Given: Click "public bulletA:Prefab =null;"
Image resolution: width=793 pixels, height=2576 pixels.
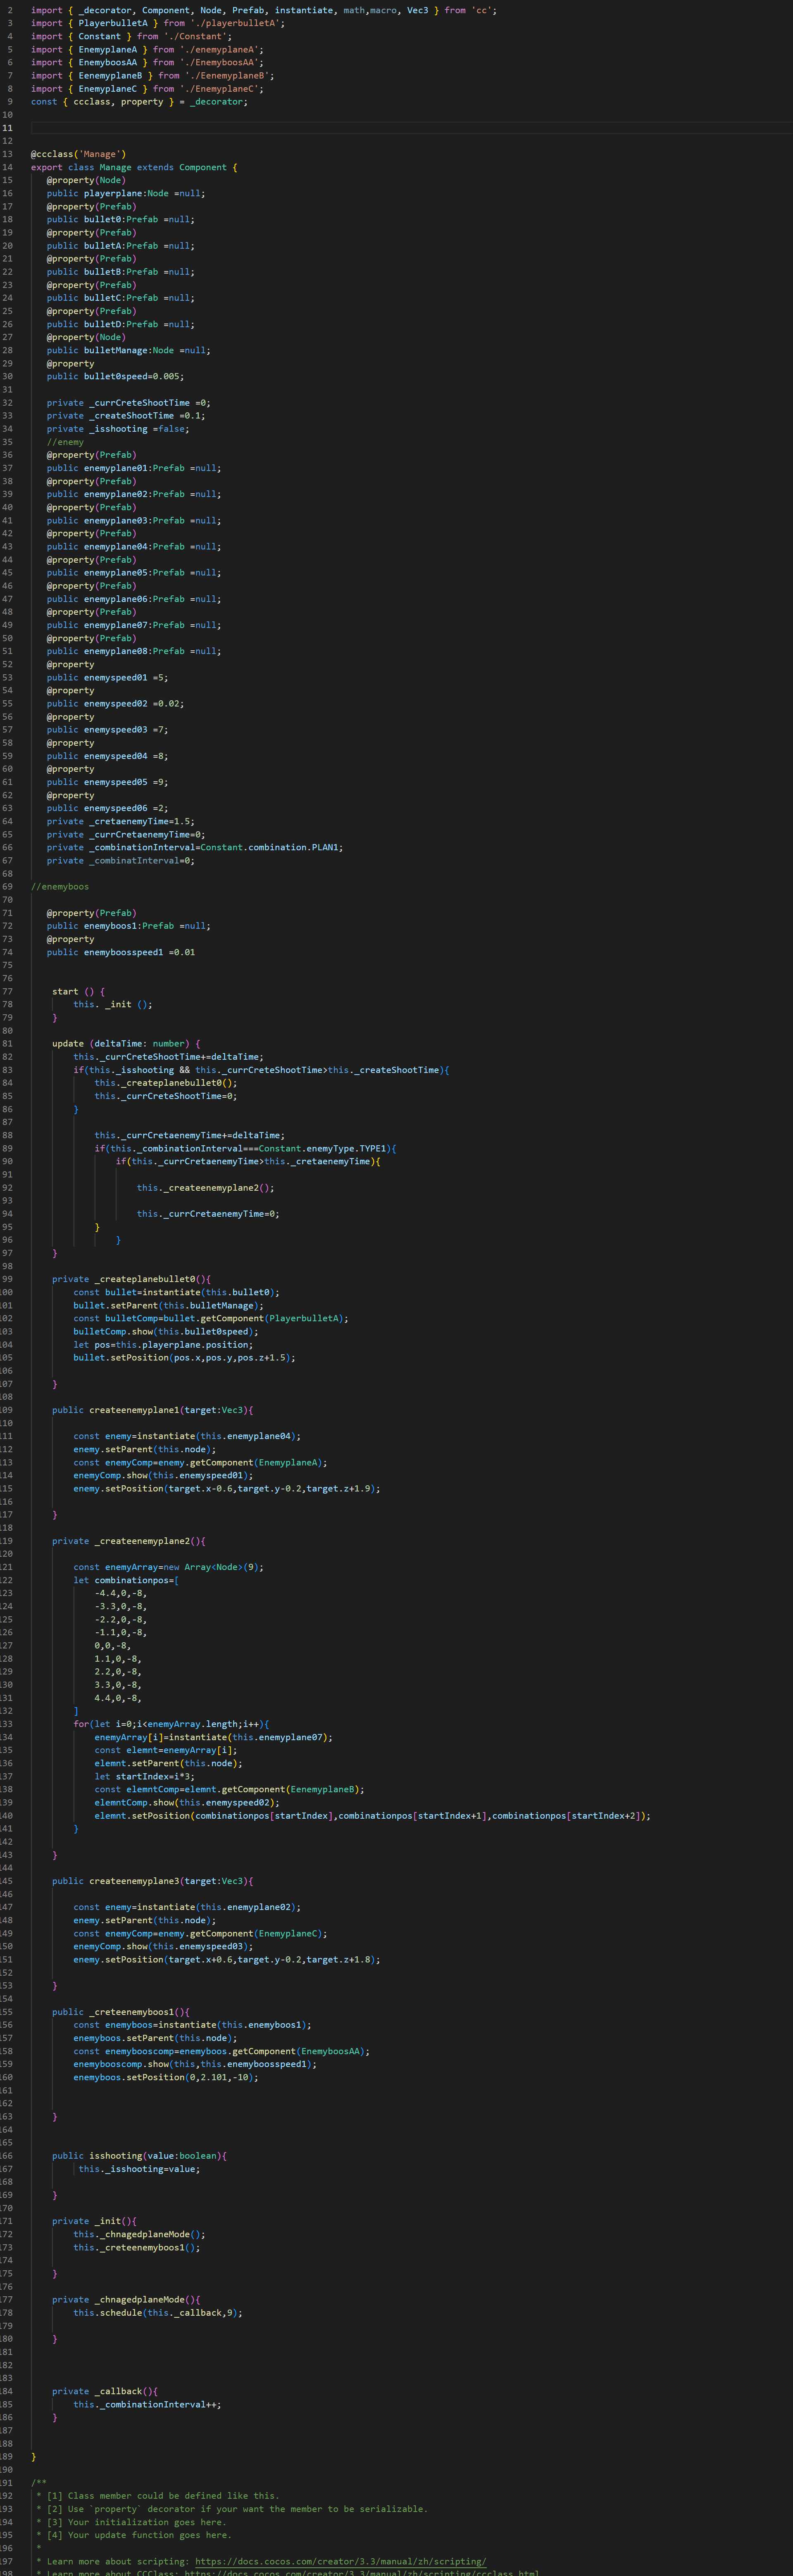Looking at the screenshot, I should (121, 245).
